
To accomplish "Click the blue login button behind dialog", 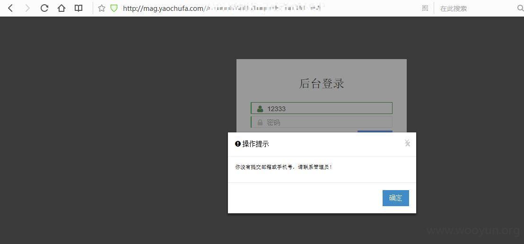I will click(375, 131).
